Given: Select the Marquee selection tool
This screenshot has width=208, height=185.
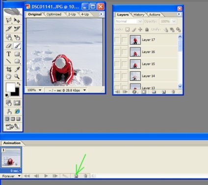Looking at the screenshot, I should [x=9, y=21].
